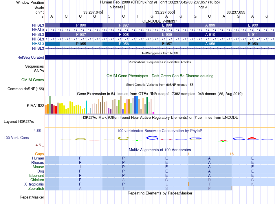
Task: Click the Zebrafish row amino acid S
Action: pyautogui.click(x=166, y=189)
